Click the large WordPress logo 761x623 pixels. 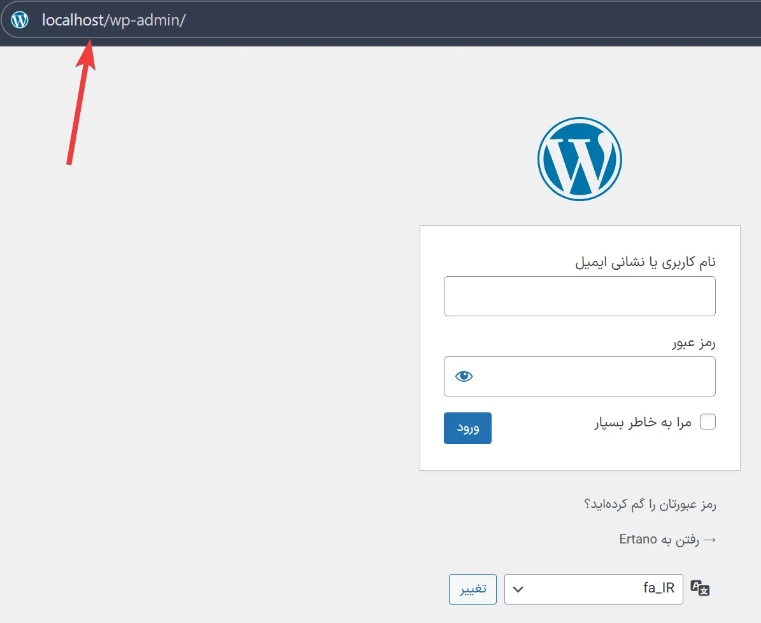pos(580,159)
